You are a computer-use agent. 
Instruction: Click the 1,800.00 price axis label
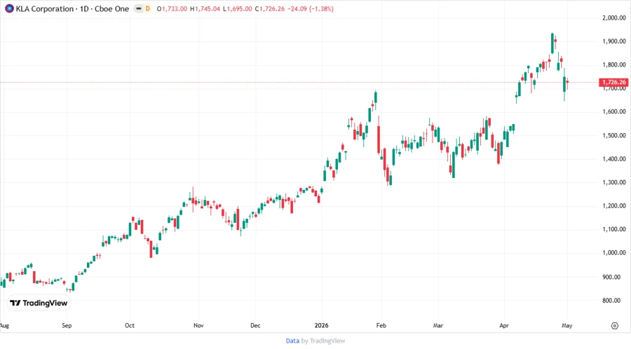click(x=614, y=64)
